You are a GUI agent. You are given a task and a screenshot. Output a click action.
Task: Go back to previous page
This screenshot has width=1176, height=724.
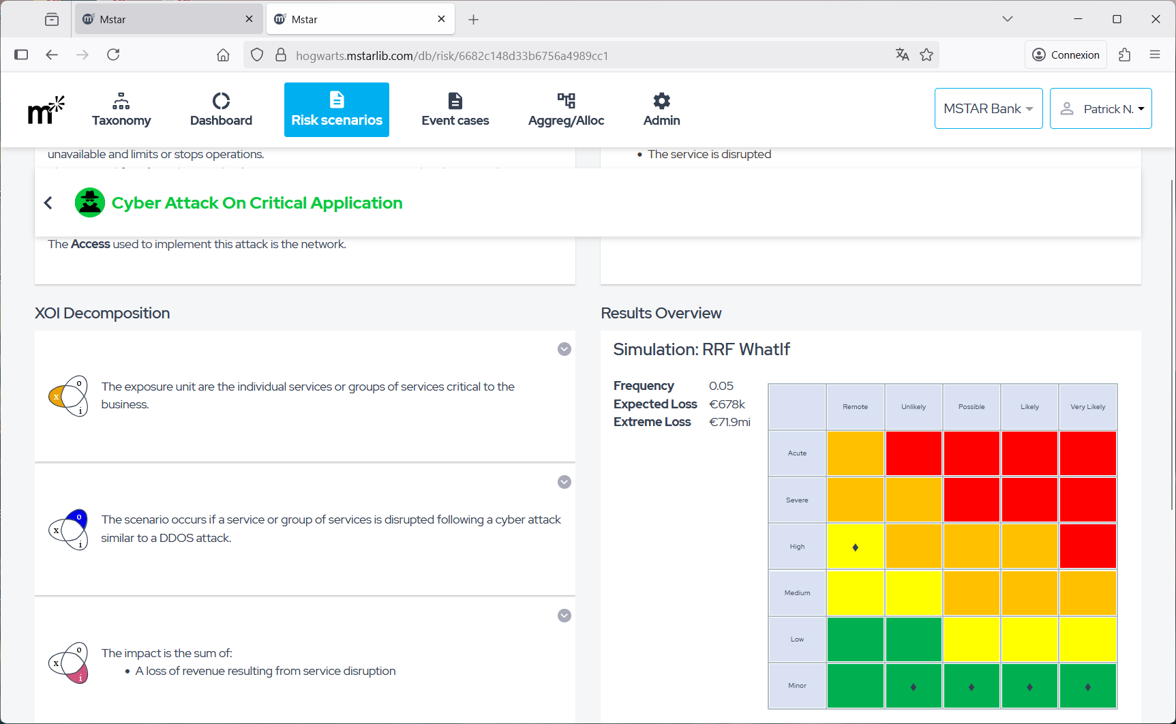click(52, 55)
